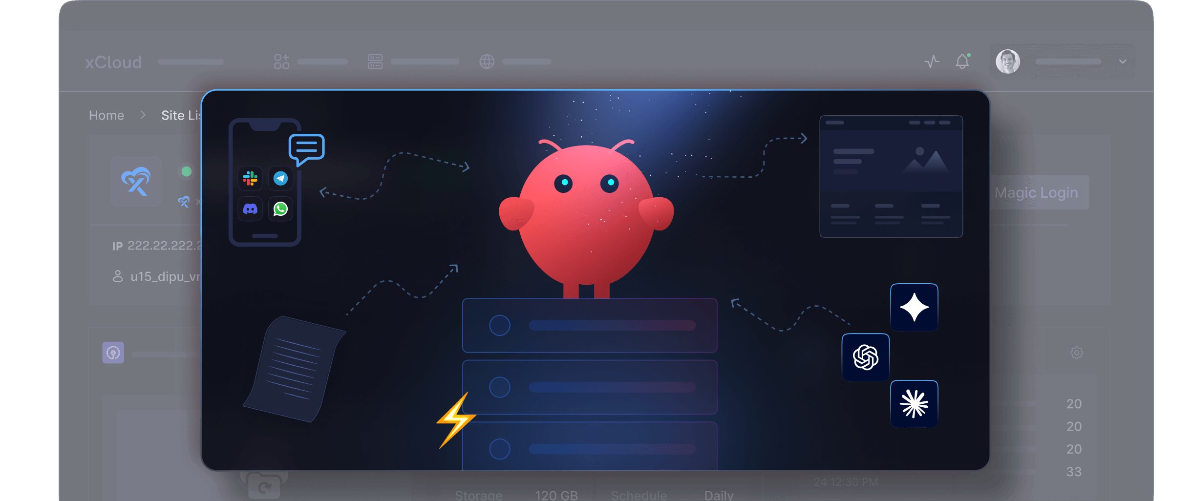Image resolution: width=1192 pixels, height=501 pixels.
Task: Click the Telegram icon on the phone
Action: [280, 179]
